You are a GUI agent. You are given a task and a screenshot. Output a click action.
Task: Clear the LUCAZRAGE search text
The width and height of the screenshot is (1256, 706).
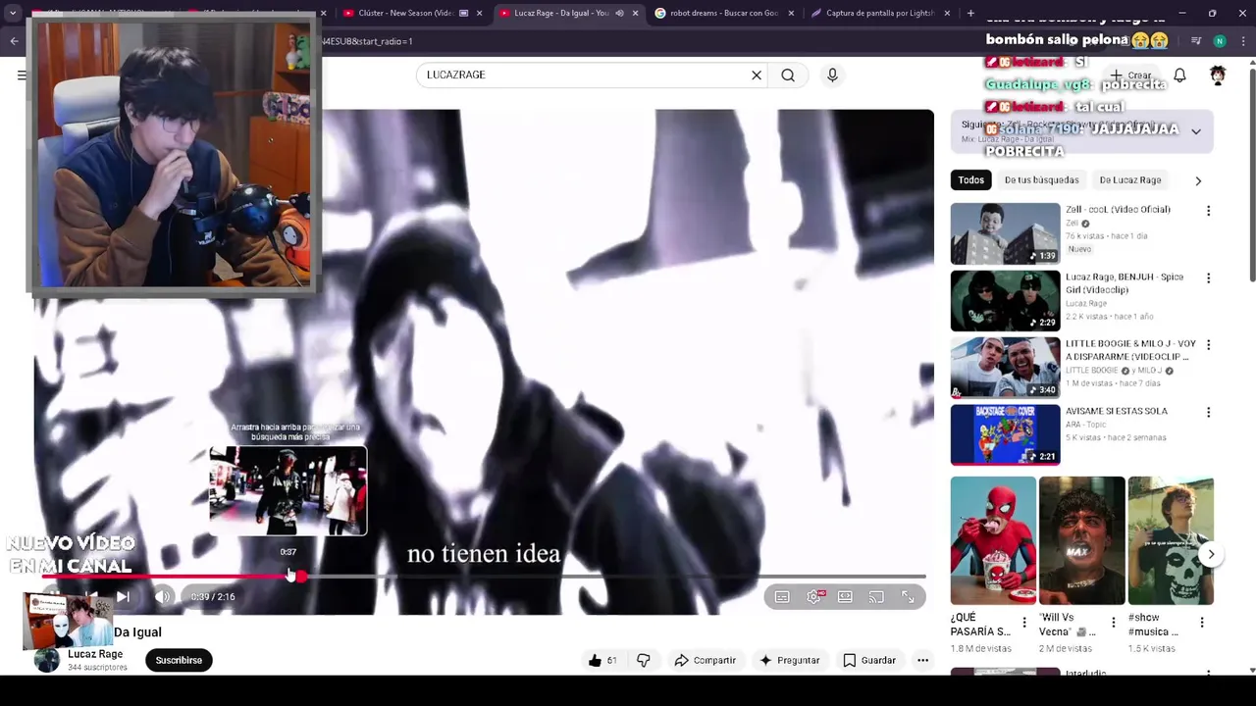(757, 75)
